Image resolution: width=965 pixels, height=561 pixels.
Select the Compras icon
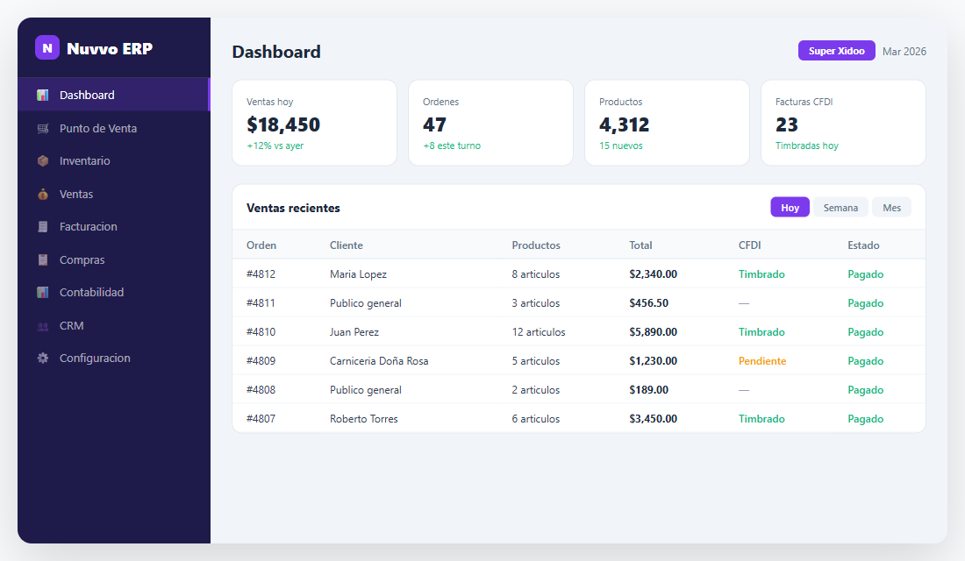tap(41, 259)
